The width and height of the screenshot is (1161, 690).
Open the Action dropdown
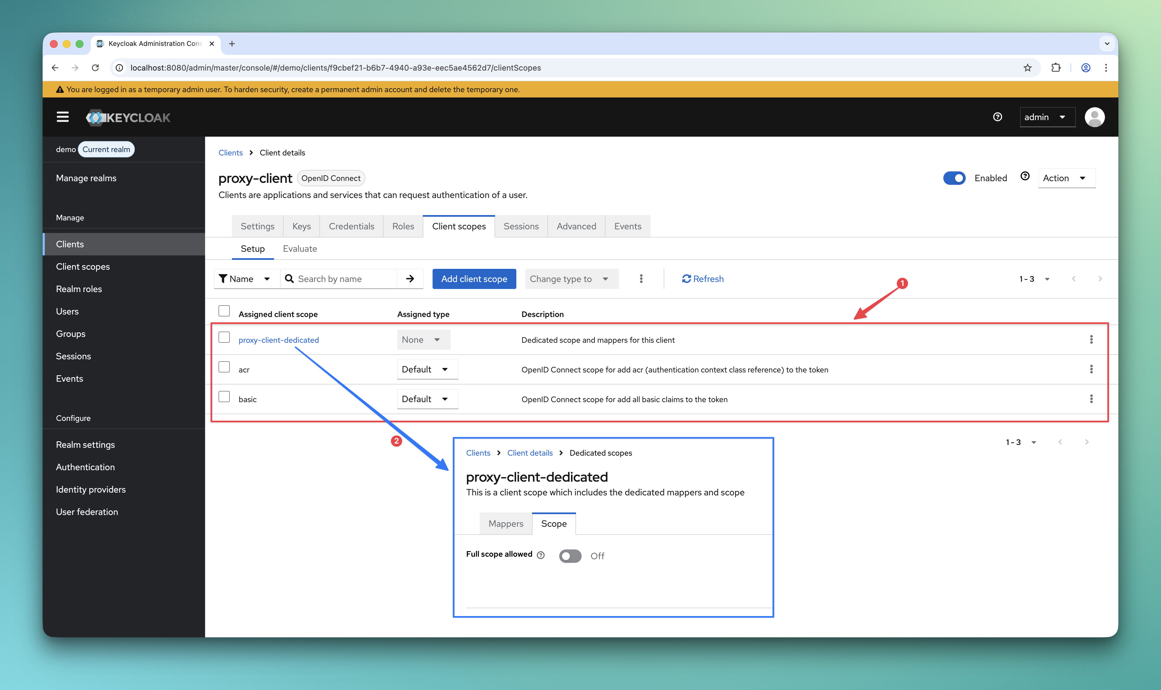coord(1067,178)
